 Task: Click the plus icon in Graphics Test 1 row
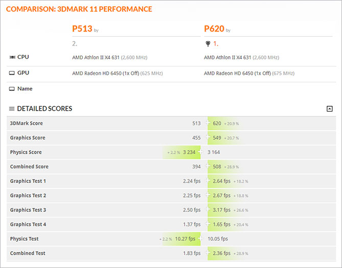tap(208, 180)
